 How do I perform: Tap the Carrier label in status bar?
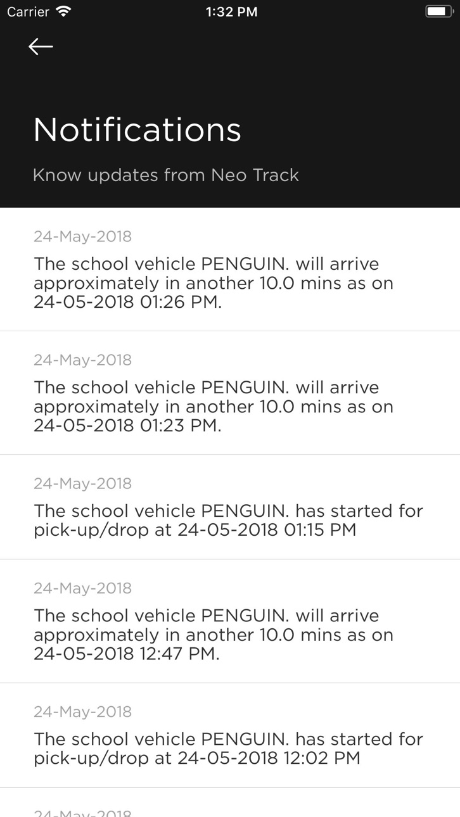(28, 11)
